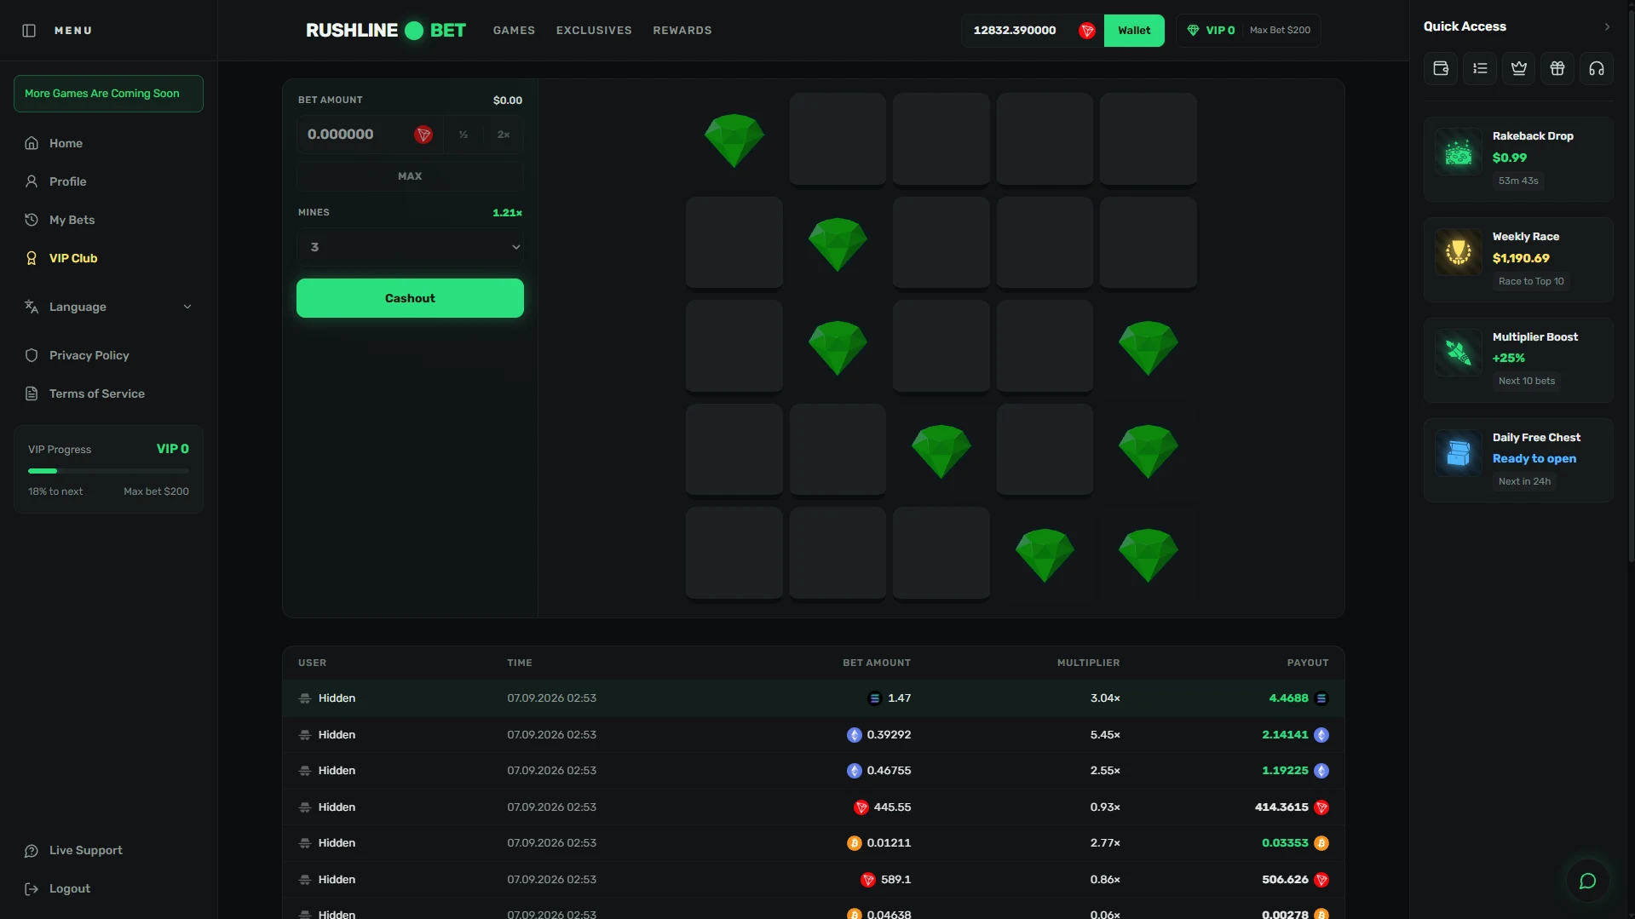The width and height of the screenshot is (1635, 919).
Task: Halve the bet with ½ button
Action: click(463, 135)
